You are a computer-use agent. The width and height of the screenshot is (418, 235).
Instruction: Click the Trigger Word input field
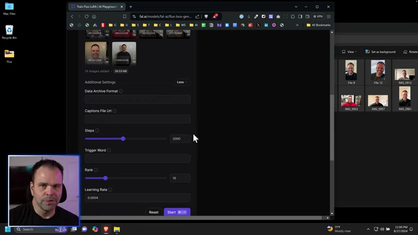tap(138, 159)
